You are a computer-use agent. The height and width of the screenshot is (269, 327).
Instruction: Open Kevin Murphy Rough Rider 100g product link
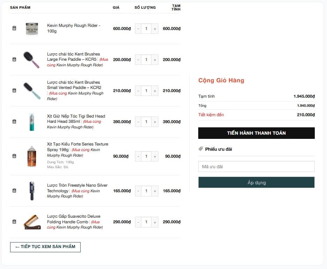pos(74,28)
